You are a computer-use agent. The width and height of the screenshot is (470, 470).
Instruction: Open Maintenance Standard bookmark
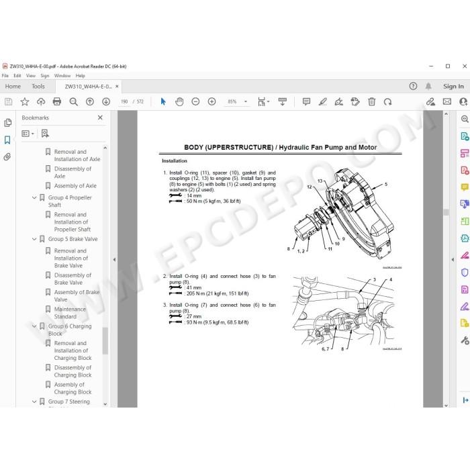click(70, 313)
